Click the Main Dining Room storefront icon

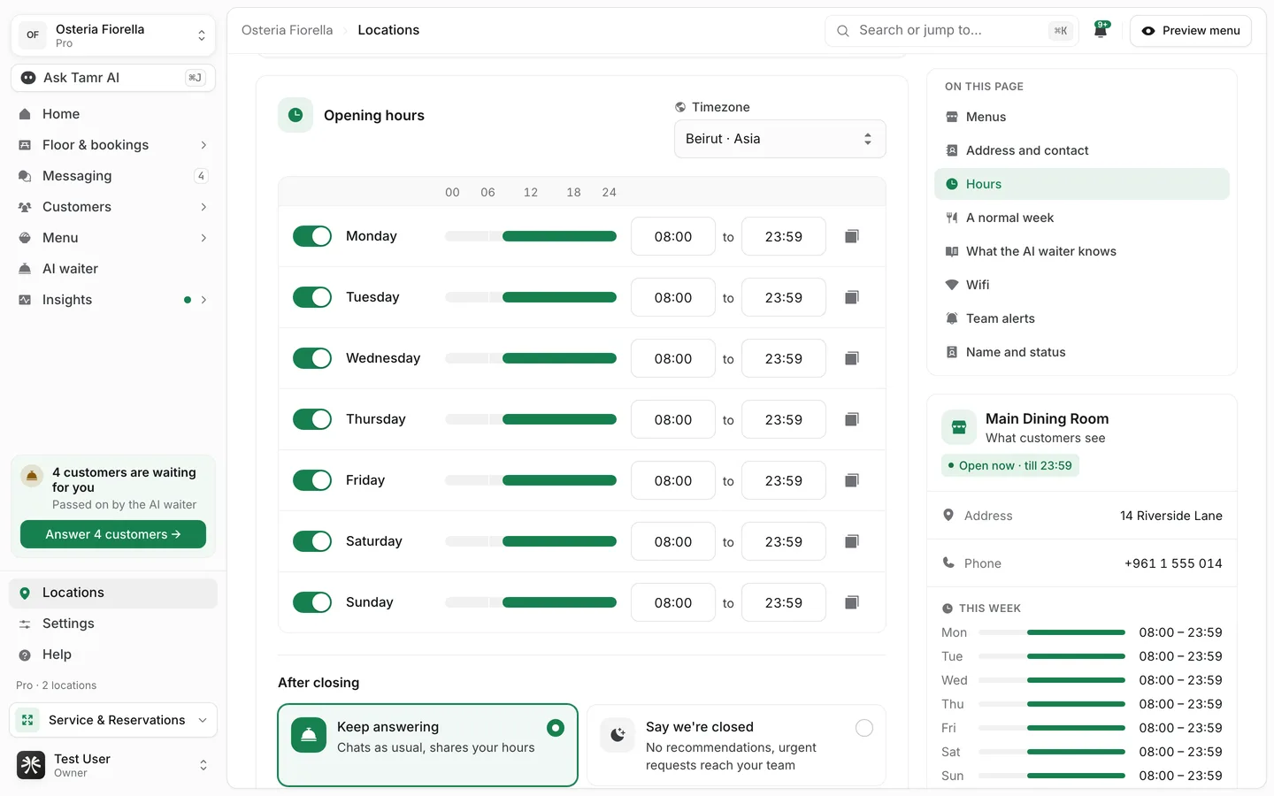tap(959, 427)
